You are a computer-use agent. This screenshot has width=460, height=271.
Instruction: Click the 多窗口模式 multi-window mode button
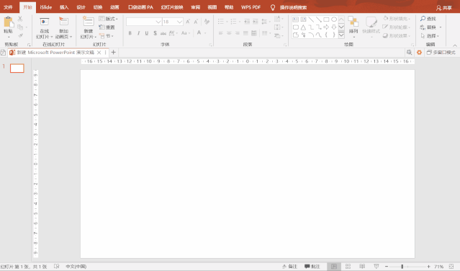click(441, 53)
